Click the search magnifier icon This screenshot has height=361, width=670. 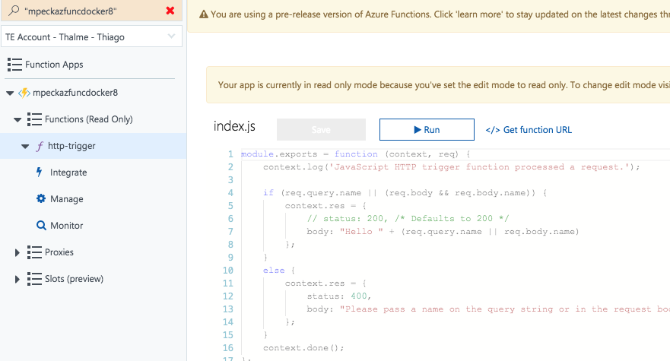pos(14,10)
